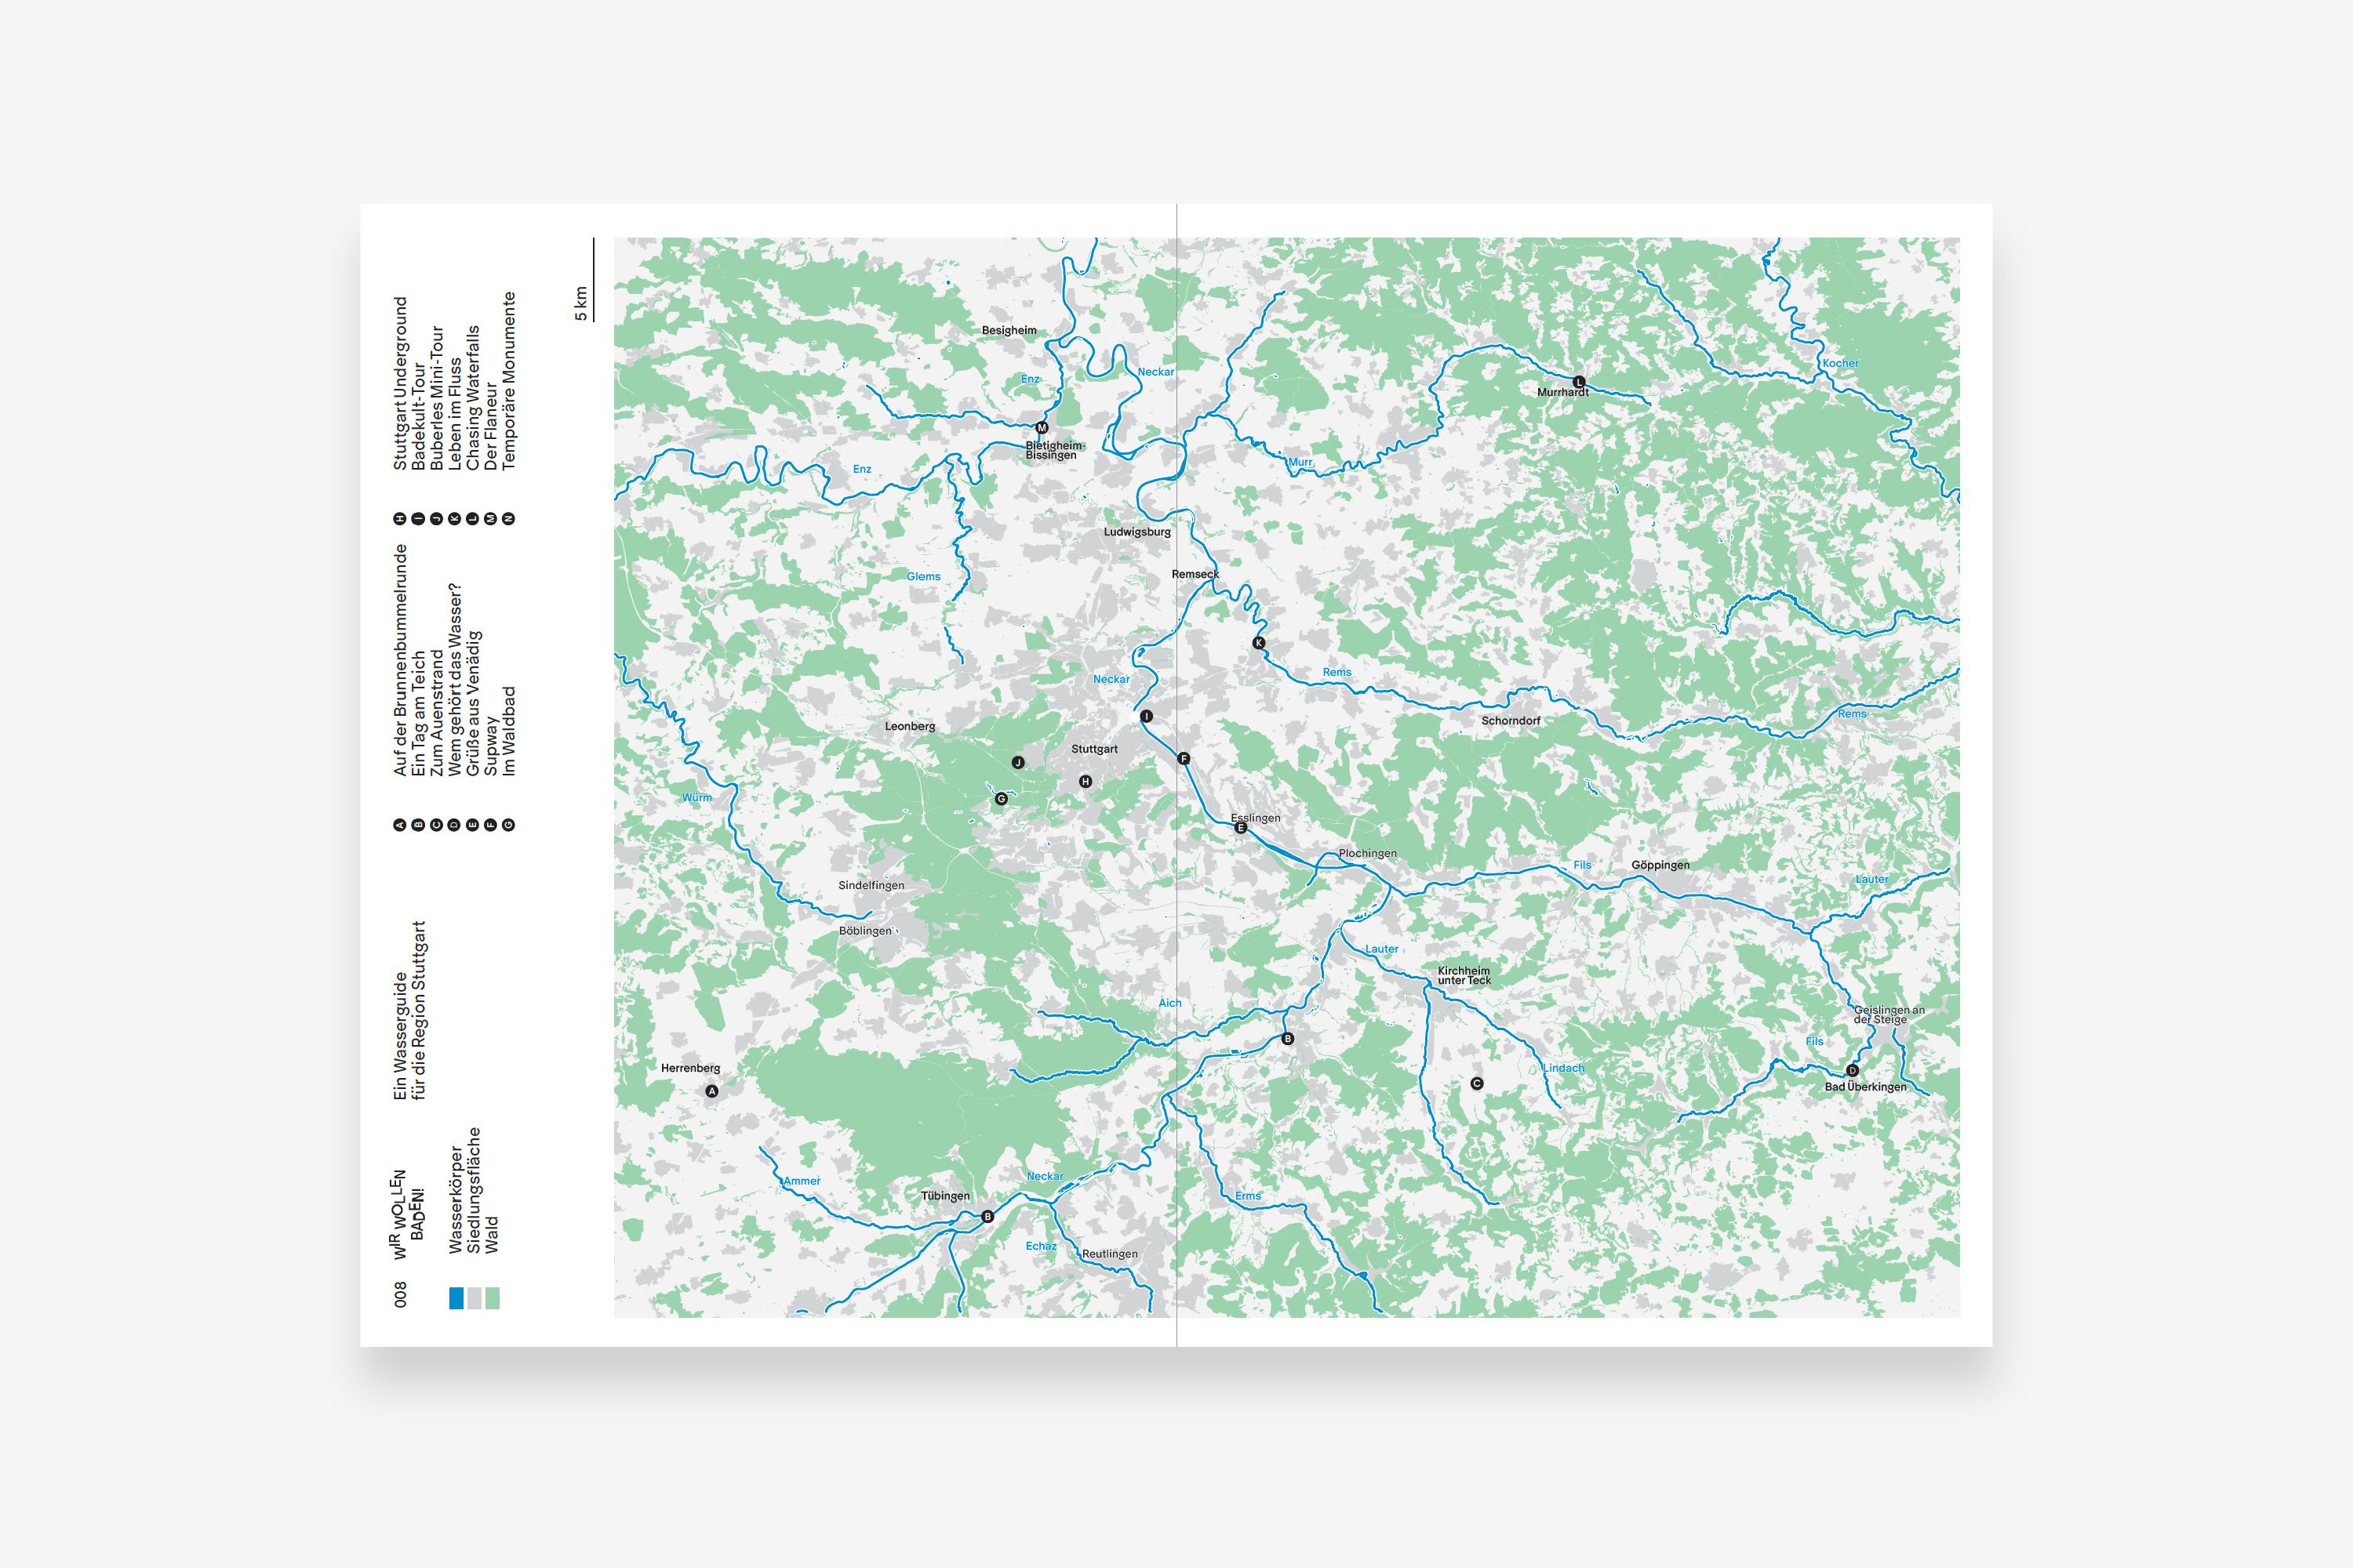This screenshot has width=2353, height=1568.
Task: Click the Ammer river label
Action: (802, 1182)
